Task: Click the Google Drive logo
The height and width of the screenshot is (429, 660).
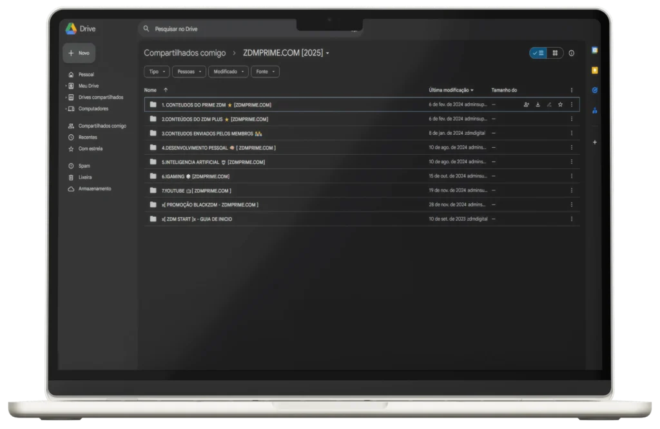Action: point(71,28)
